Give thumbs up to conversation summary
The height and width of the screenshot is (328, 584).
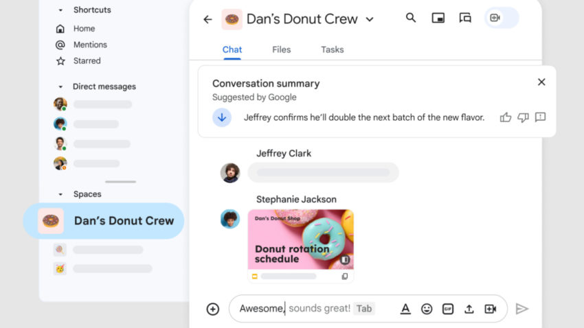(506, 117)
